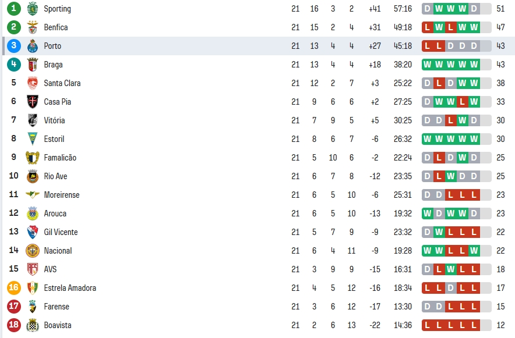Click Sporting's first grey D form badge
This screenshot has height=338, width=515.
point(427,9)
